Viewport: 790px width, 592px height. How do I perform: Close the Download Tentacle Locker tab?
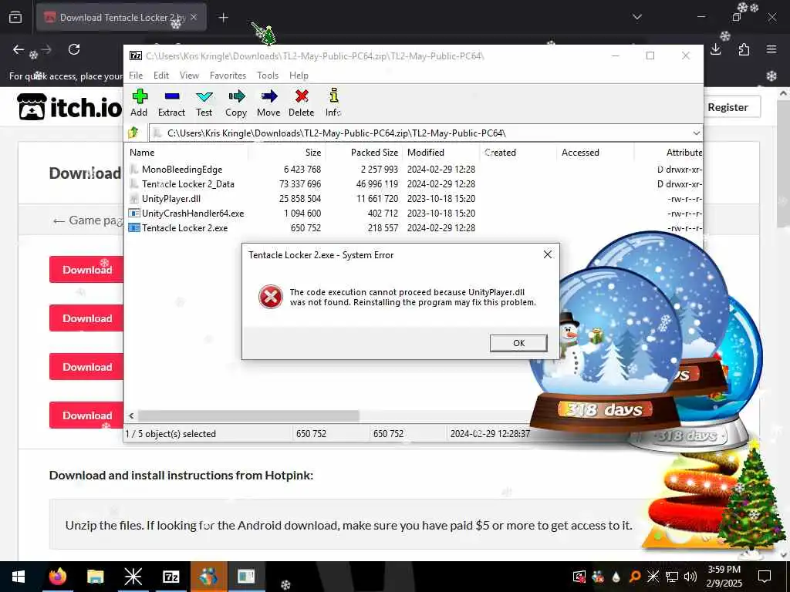pos(194,18)
